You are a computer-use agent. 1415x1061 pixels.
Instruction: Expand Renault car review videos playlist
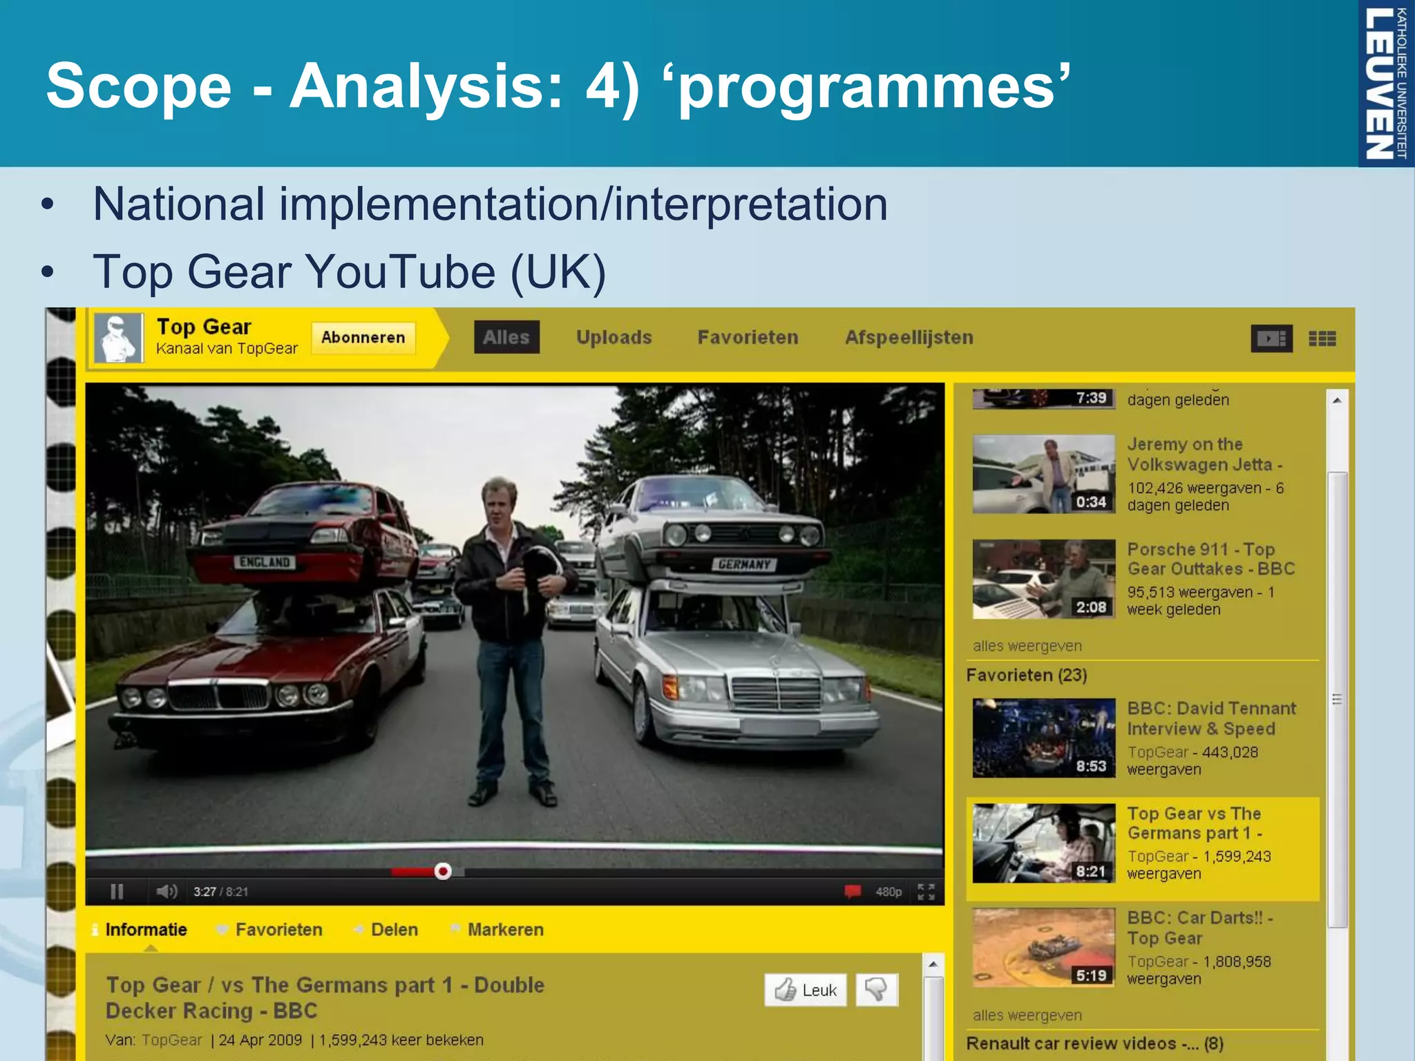[1095, 1043]
